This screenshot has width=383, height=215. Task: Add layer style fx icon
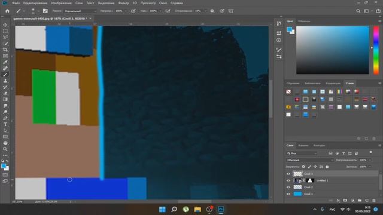coord(338,201)
